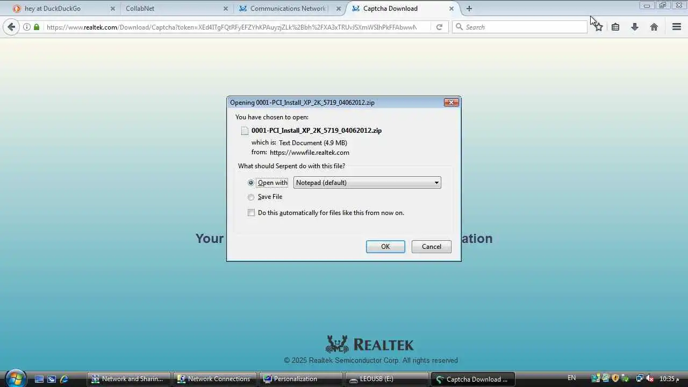
Task: Click OK in the download dialog
Action: (385, 247)
